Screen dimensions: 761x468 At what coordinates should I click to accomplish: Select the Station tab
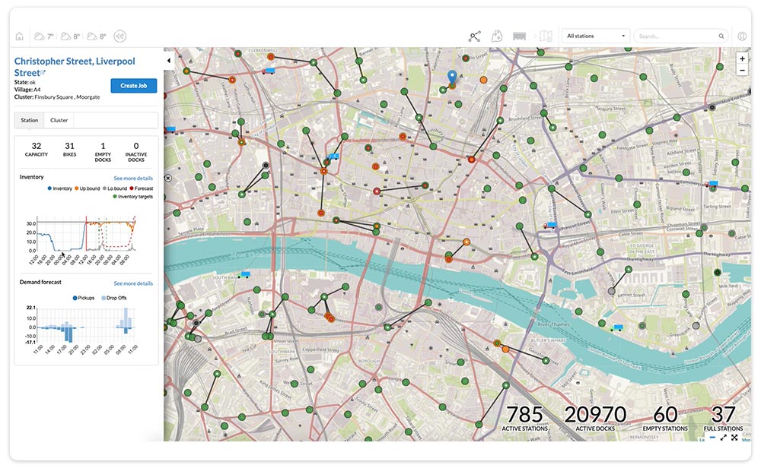(x=29, y=119)
